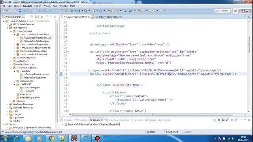Click the red record icon in taskbar
The image size is (253, 142).
pos(97,138)
